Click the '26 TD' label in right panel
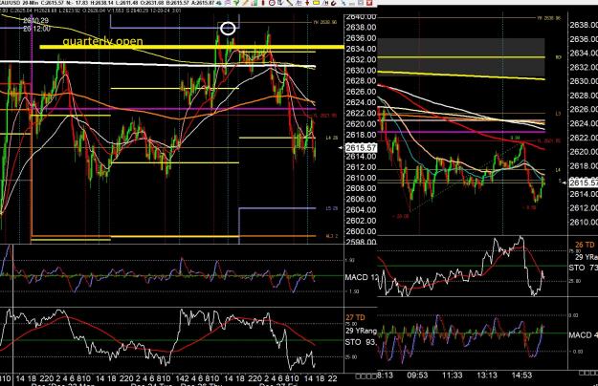The height and width of the screenshot is (386, 598). tap(585, 245)
